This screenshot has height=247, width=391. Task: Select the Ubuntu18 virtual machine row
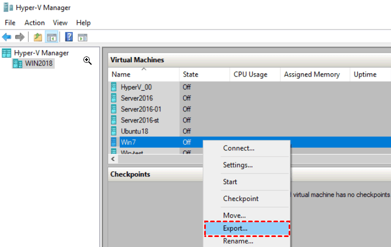[250, 131]
